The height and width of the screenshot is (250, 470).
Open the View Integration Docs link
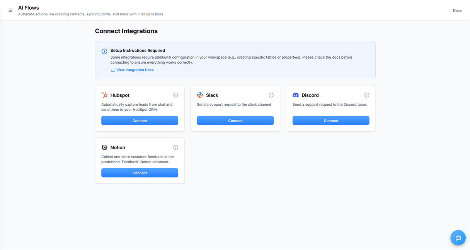tap(135, 70)
